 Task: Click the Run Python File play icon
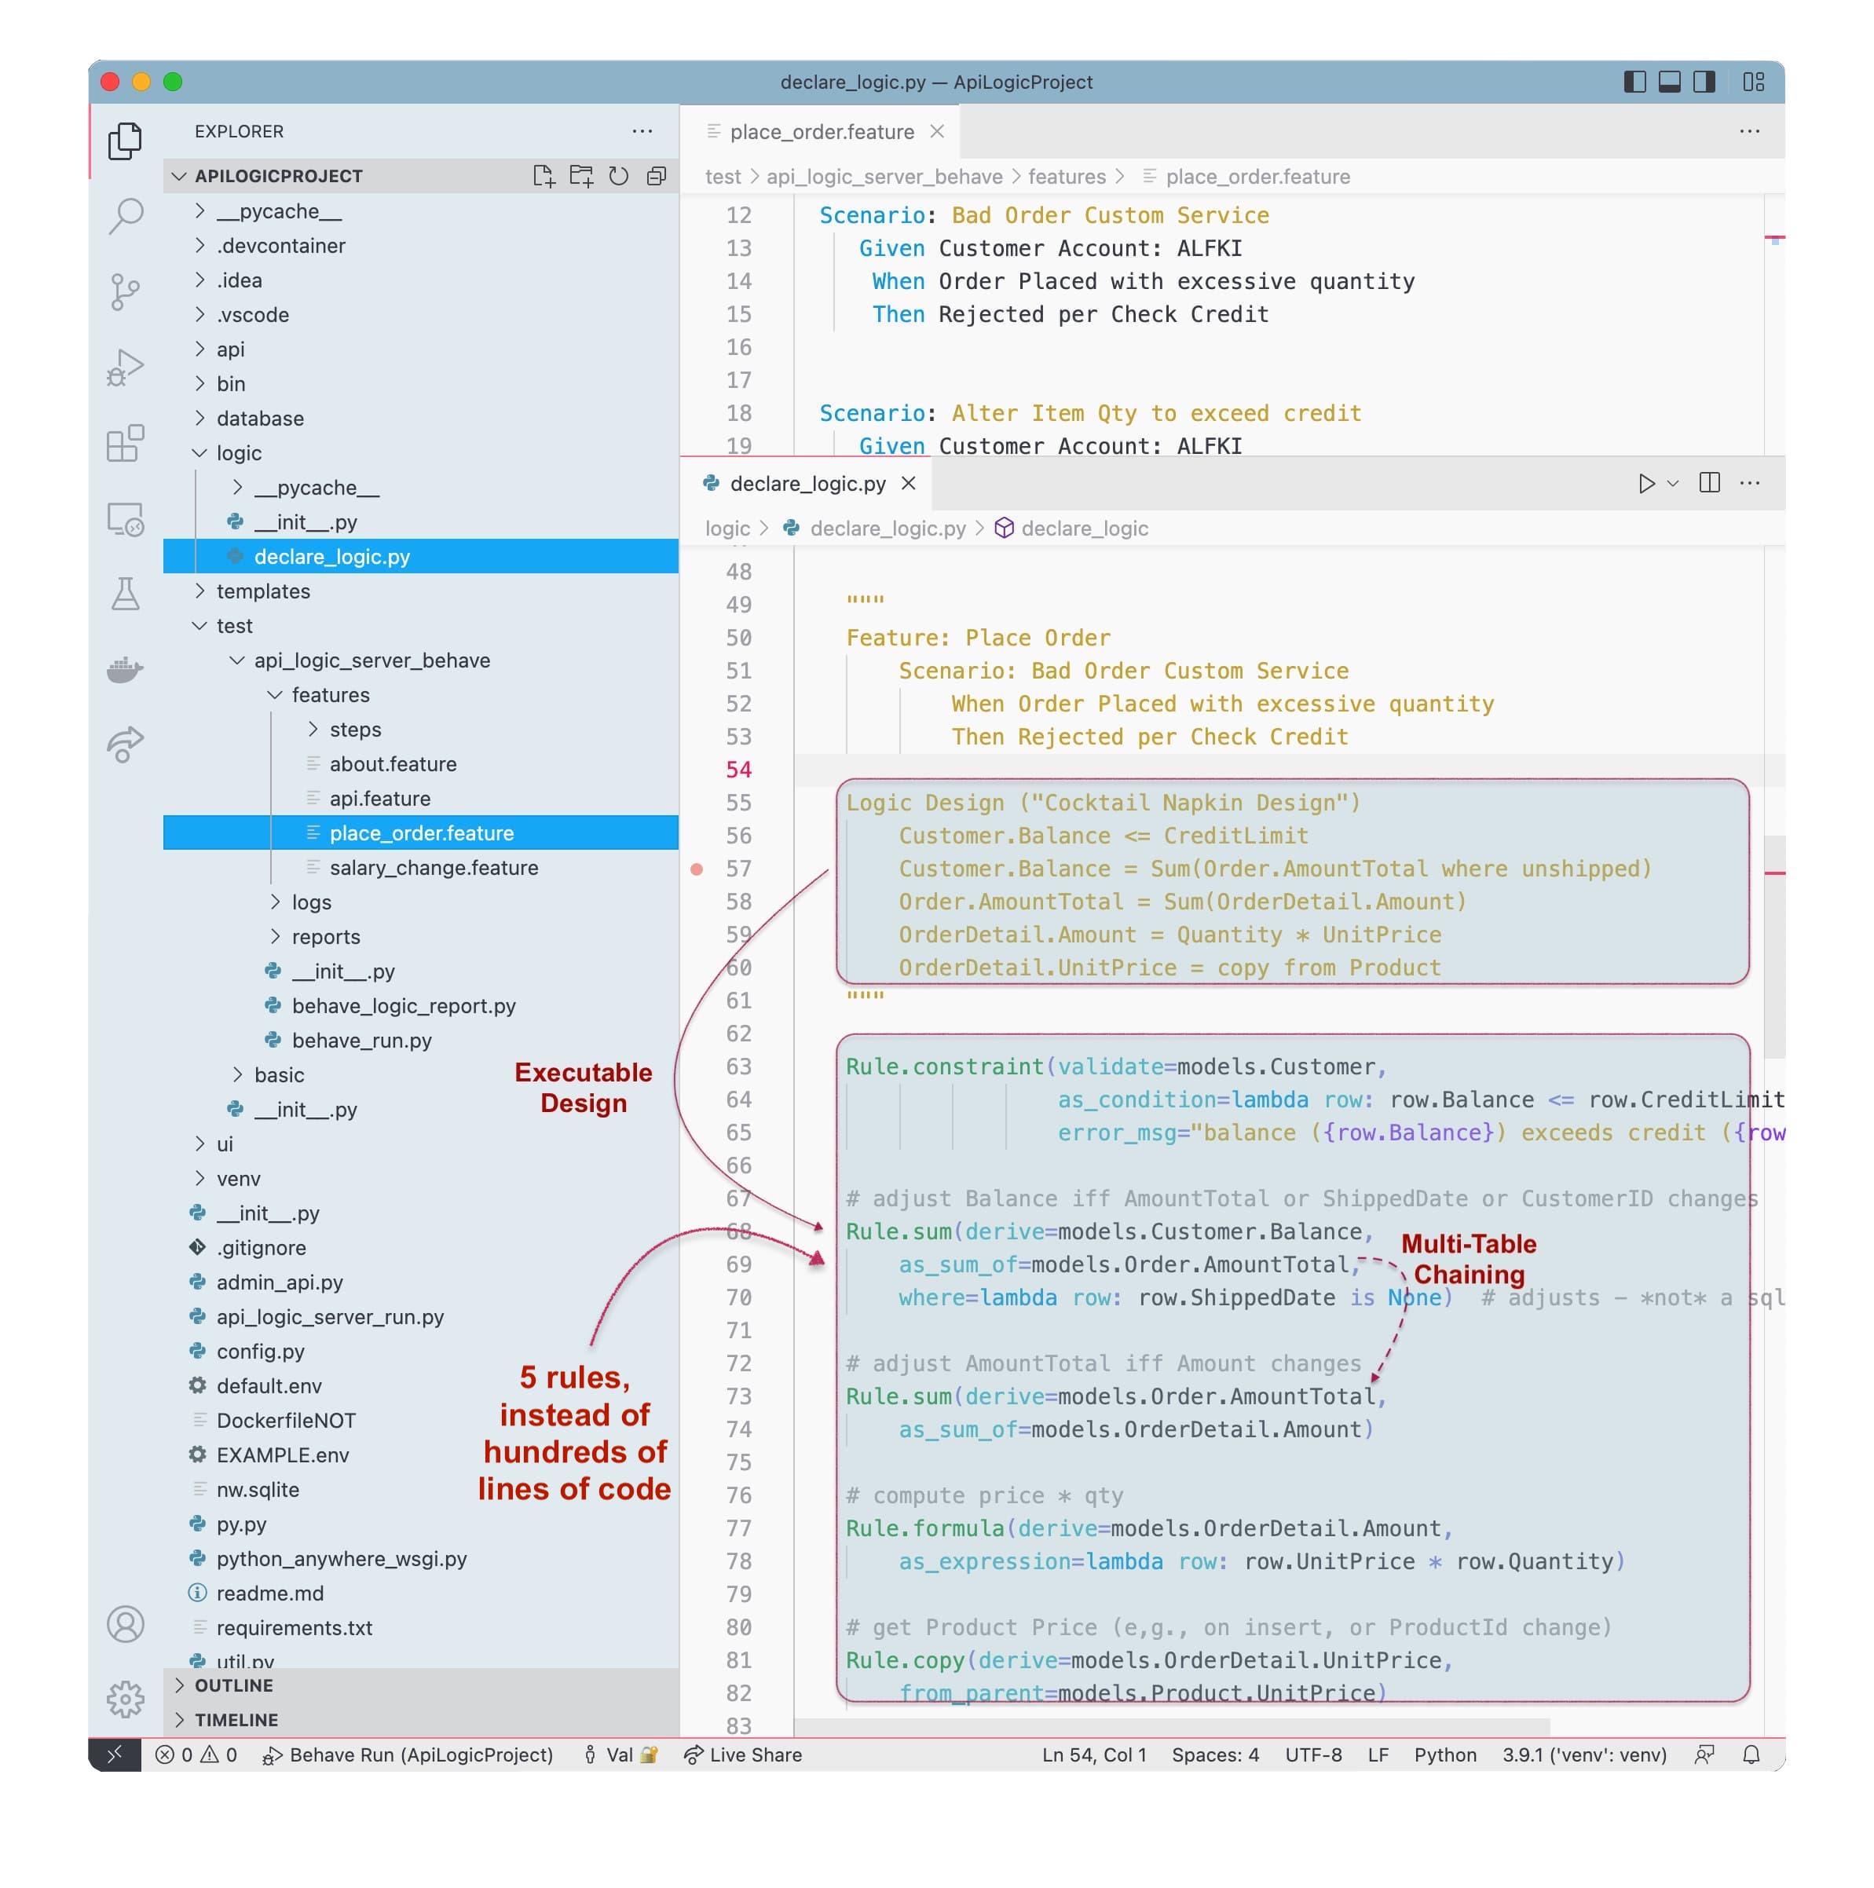click(1645, 484)
